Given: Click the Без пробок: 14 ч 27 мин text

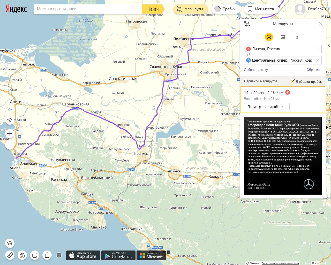Looking at the screenshot, I should click(x=262, y=99).
